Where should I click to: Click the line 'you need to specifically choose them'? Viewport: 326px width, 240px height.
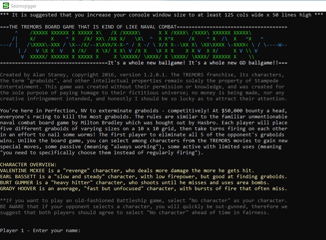pyautogui.click(x=101, y=153)
